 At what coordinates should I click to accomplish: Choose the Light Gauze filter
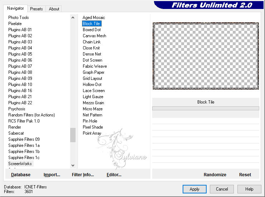click(x=93, y=97)
